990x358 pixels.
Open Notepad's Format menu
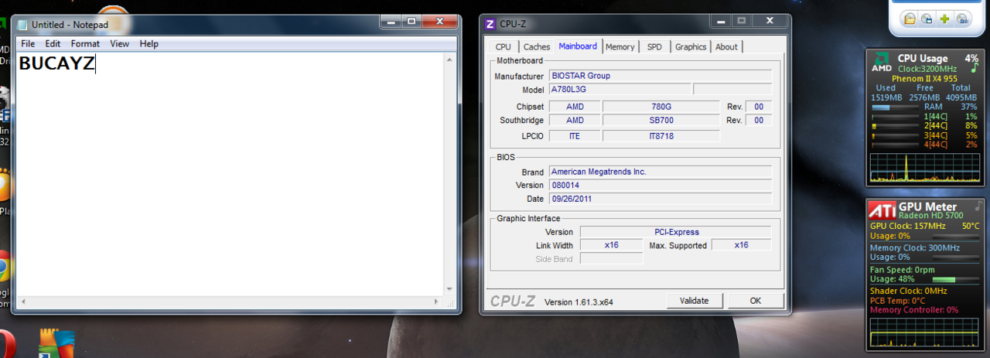click(x=85, y=44)
